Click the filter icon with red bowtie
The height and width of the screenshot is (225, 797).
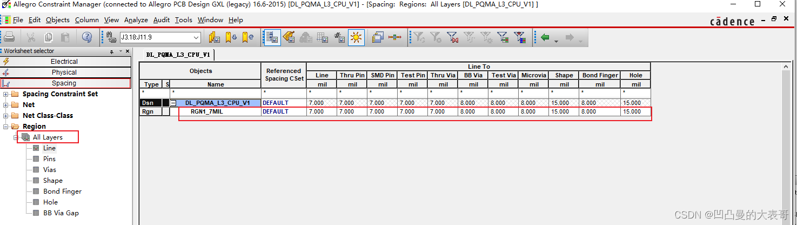(452, 37)
